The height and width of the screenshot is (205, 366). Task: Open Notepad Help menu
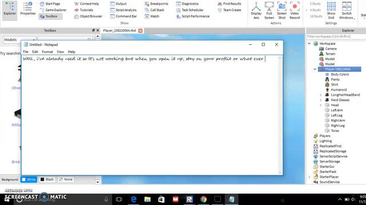(71, 52)
